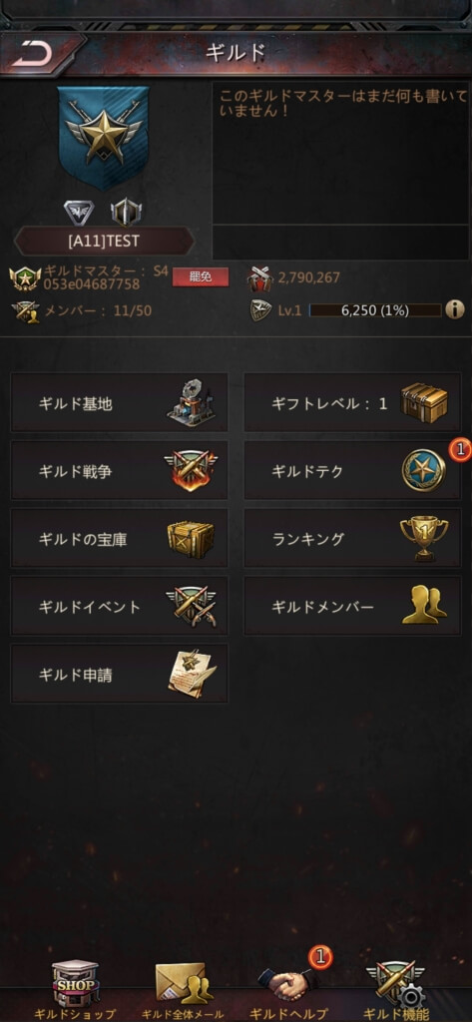Viewport: 472px width, 1022px height.
Task: Tap the guild announcement text box
Action: [x=341, y=153]
